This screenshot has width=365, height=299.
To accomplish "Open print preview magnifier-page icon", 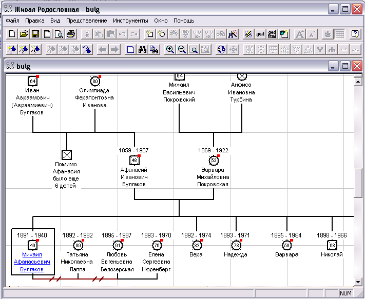I will point(59,34).
